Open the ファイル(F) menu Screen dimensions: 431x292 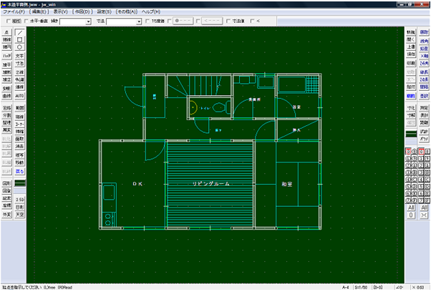(14, 12)
